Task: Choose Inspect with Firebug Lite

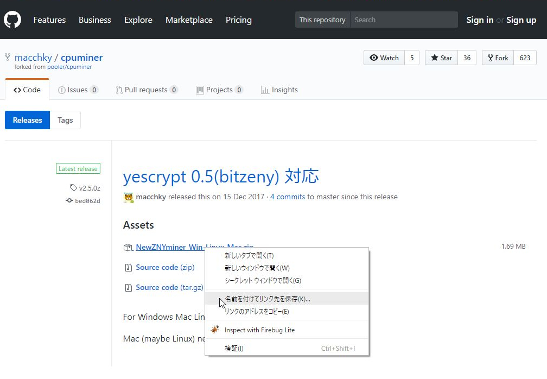Action: [x=287, y=330]
